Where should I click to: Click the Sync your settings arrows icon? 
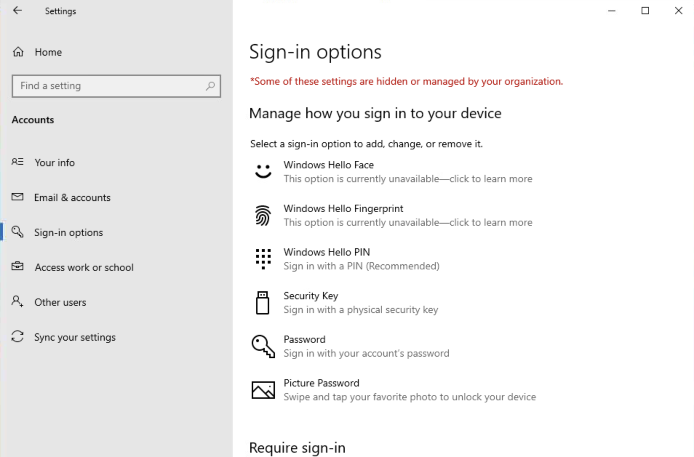[x=17, y=337]
